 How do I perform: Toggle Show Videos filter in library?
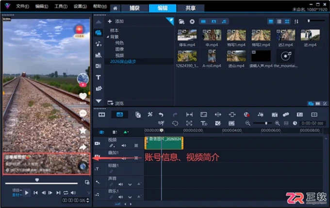203,21
